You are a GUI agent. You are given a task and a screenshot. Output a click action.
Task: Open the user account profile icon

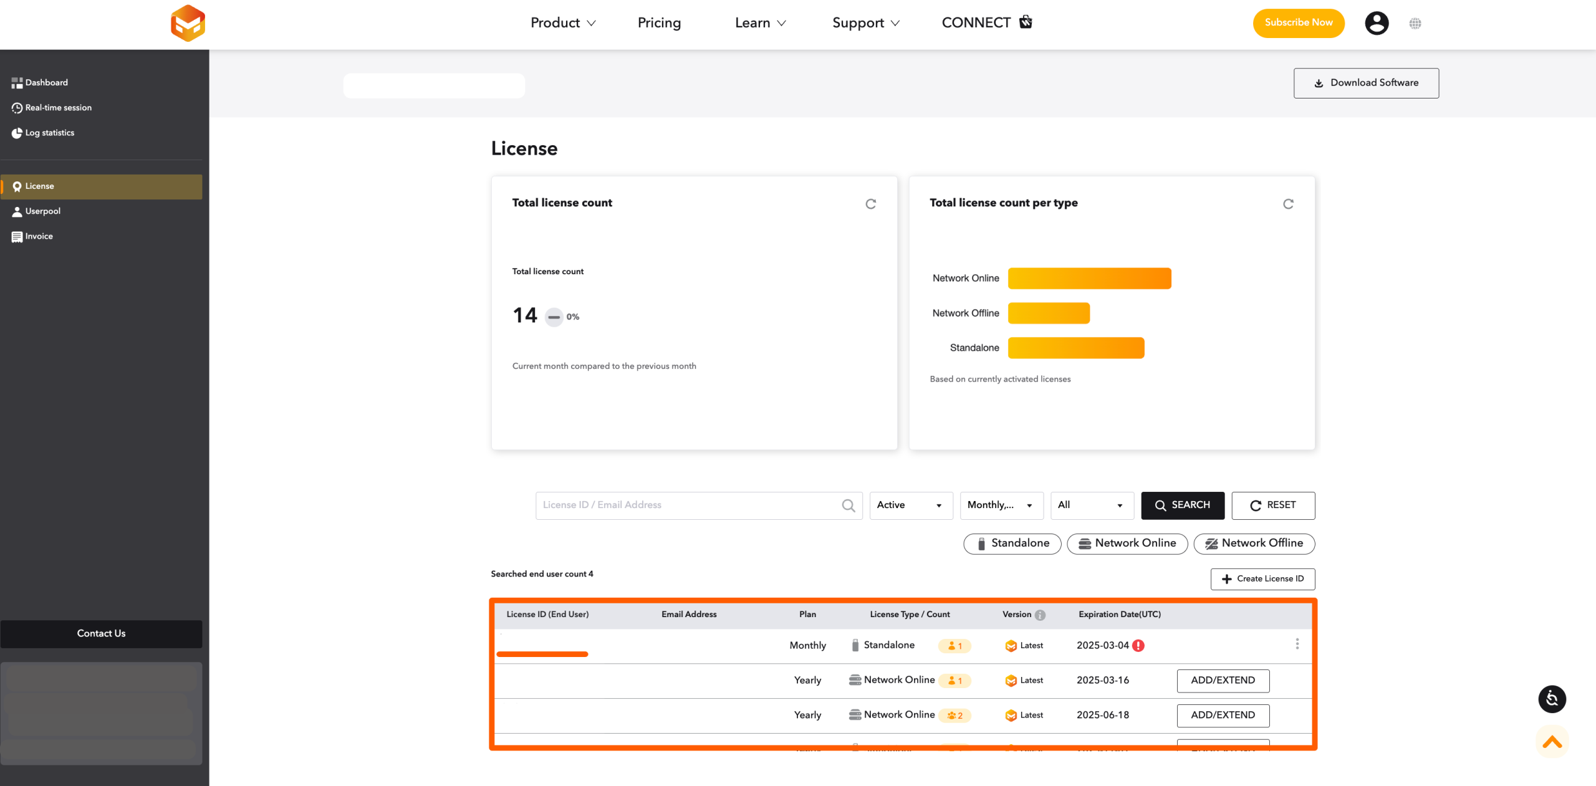1377,23
